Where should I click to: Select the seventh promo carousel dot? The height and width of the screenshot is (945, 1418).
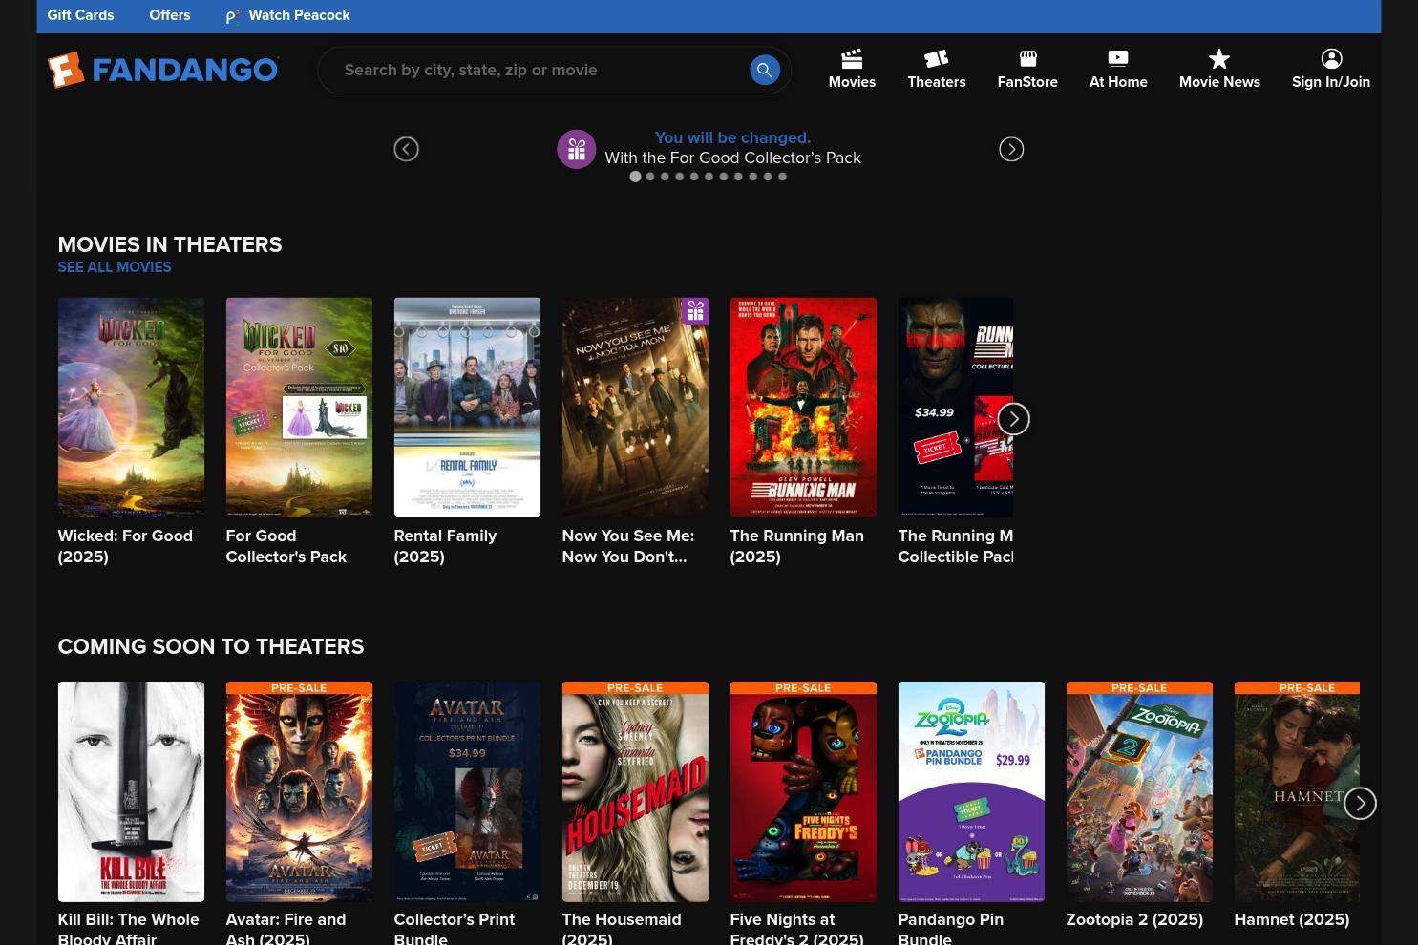click(x=724, y=177)
